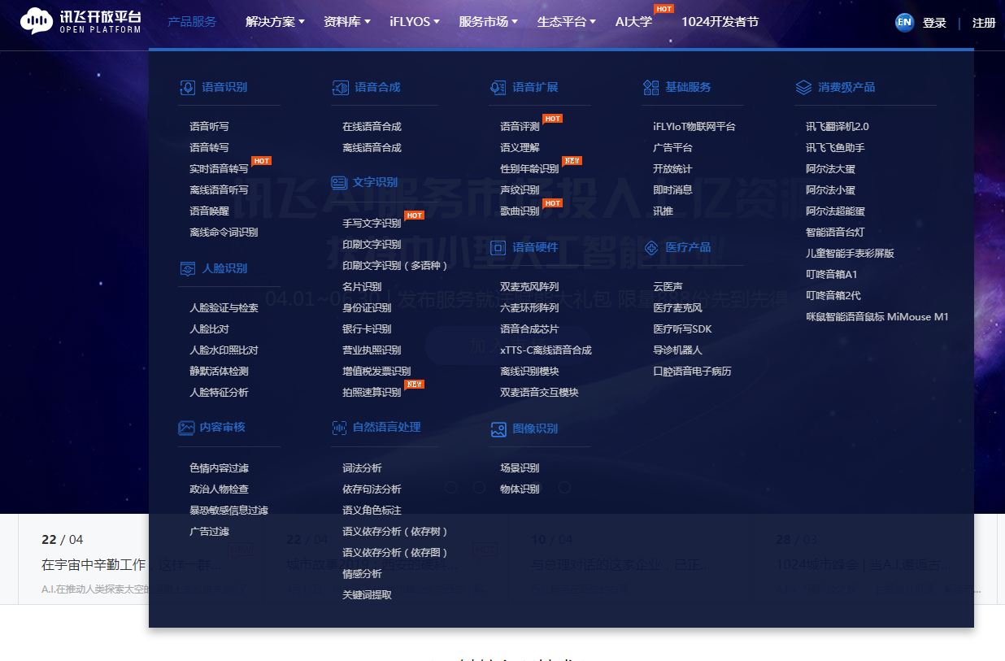1005x661 pixels.
Task: Open the iFLYIoT物联网平台 link
Action: pos(694,127)
